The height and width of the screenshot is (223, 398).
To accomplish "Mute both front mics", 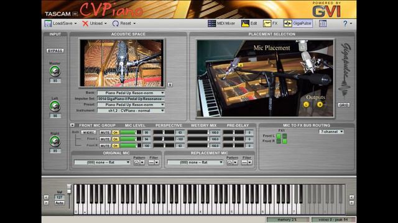I will click(x=104, y=133).
